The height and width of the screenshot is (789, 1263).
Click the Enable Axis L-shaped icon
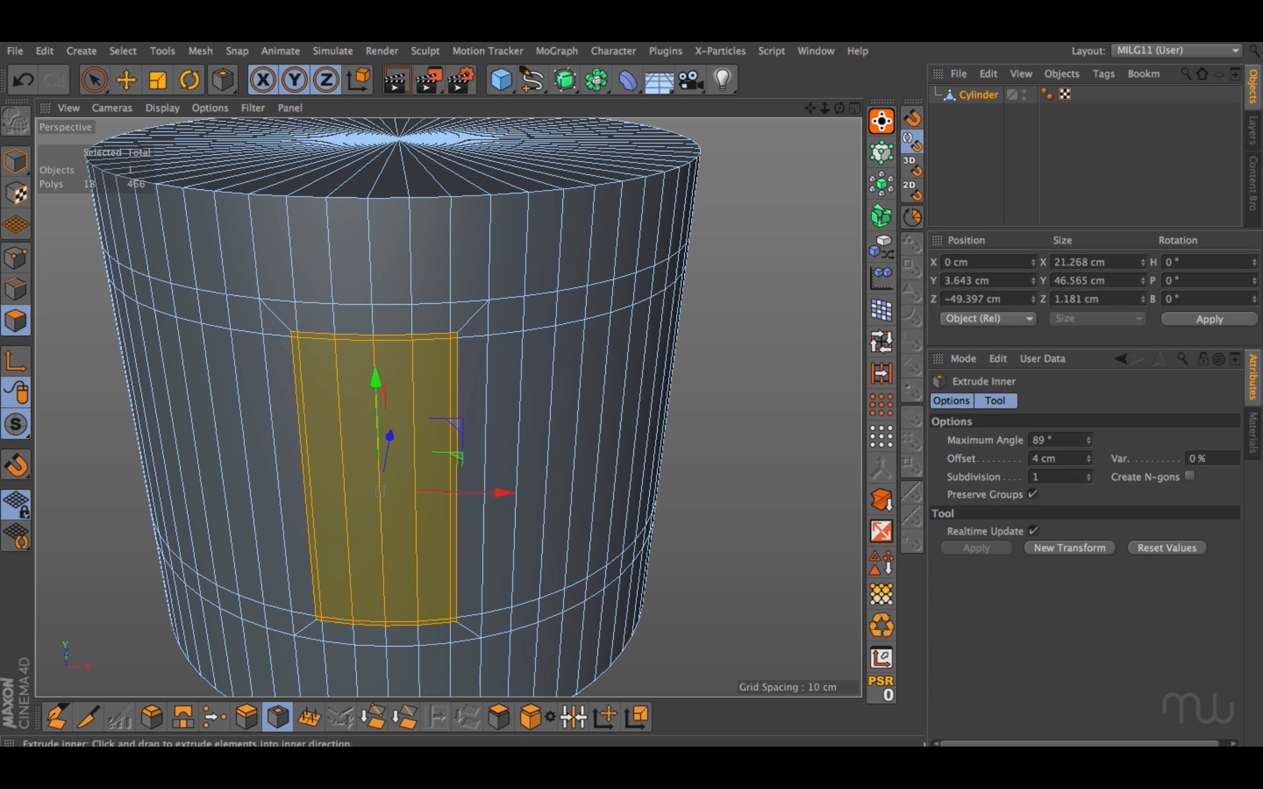(16, 360)
